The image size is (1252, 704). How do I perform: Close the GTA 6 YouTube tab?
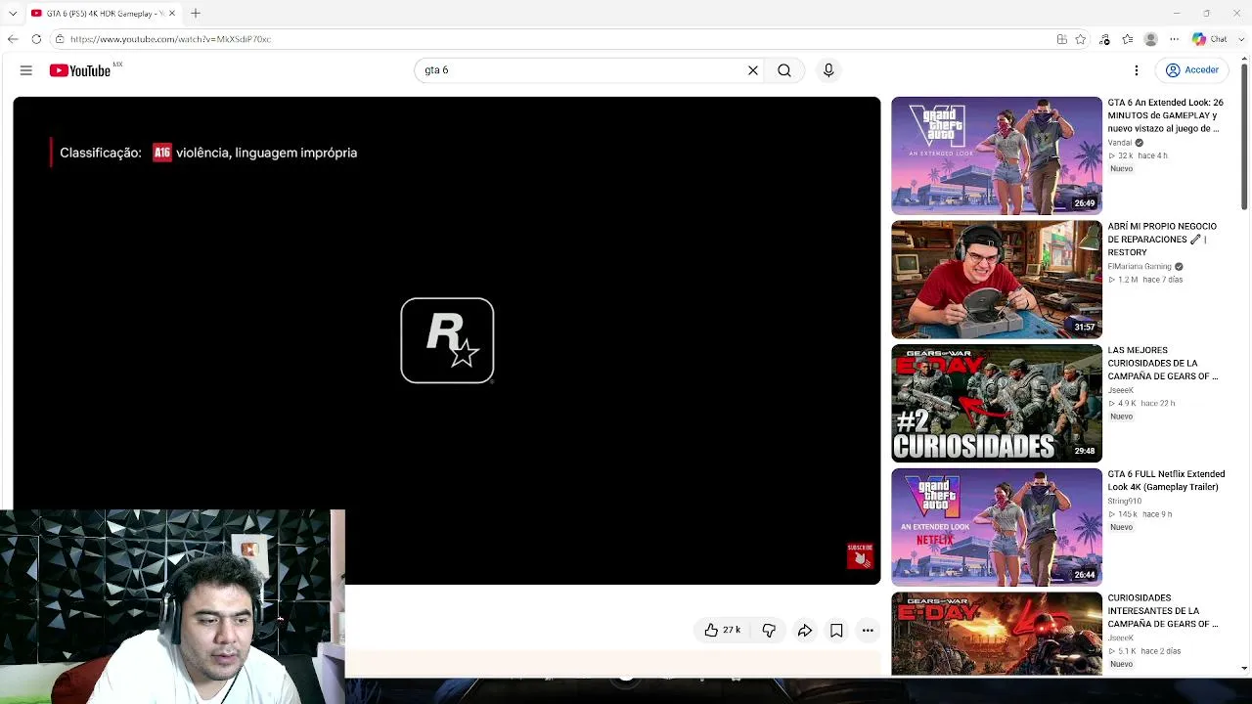click(171, 13)
